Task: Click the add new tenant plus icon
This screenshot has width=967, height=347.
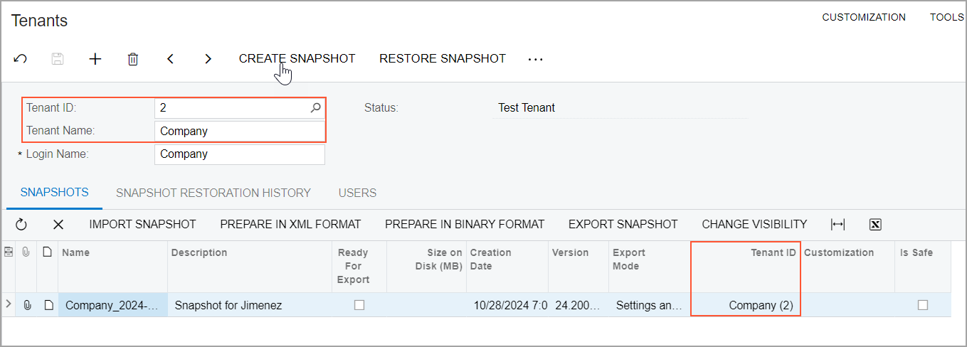Action: pos(95,59)
